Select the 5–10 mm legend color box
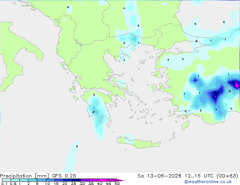Screen dimensions: 240x185 tap(41, 180)
